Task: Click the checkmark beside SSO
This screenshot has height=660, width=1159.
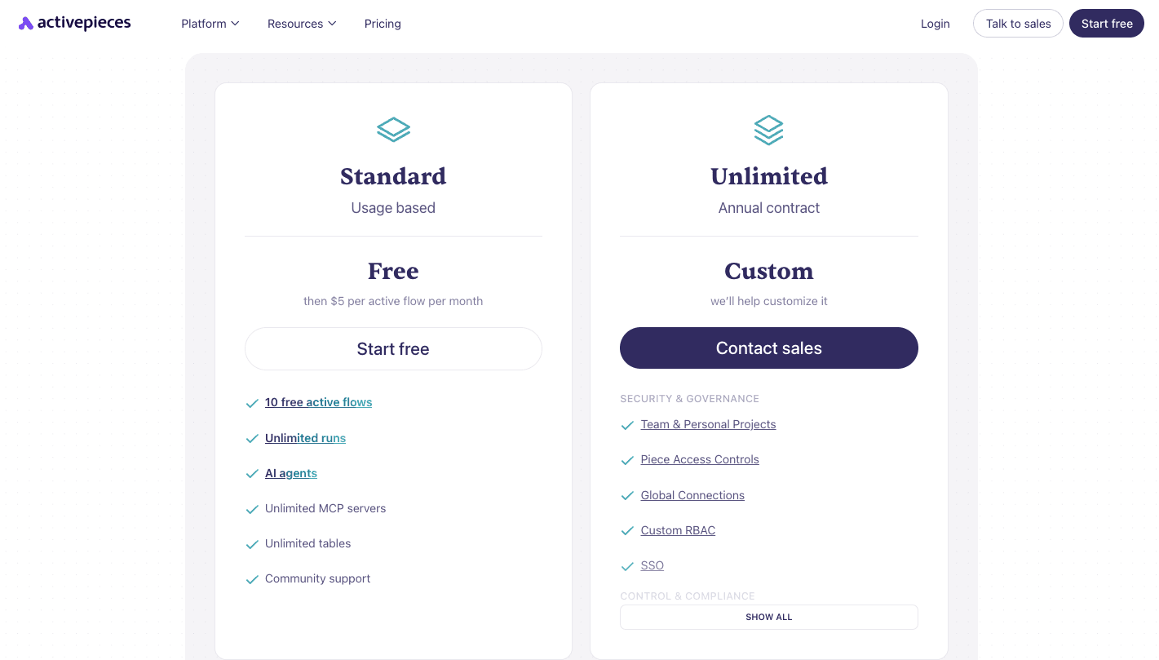Action: coord(628,566)
